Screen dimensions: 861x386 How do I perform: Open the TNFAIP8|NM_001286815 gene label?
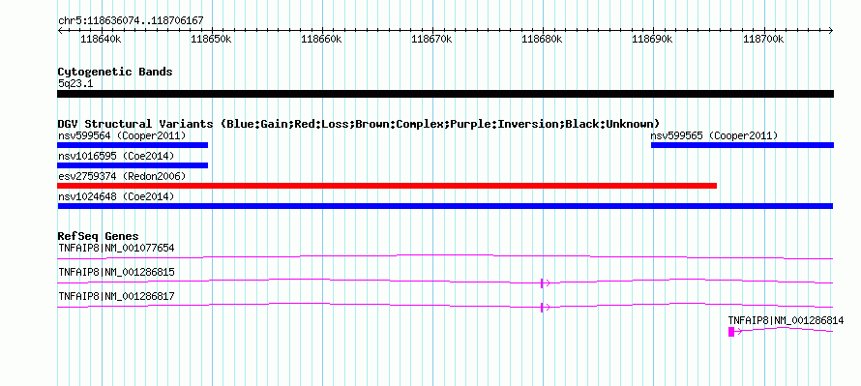(116, 273)
